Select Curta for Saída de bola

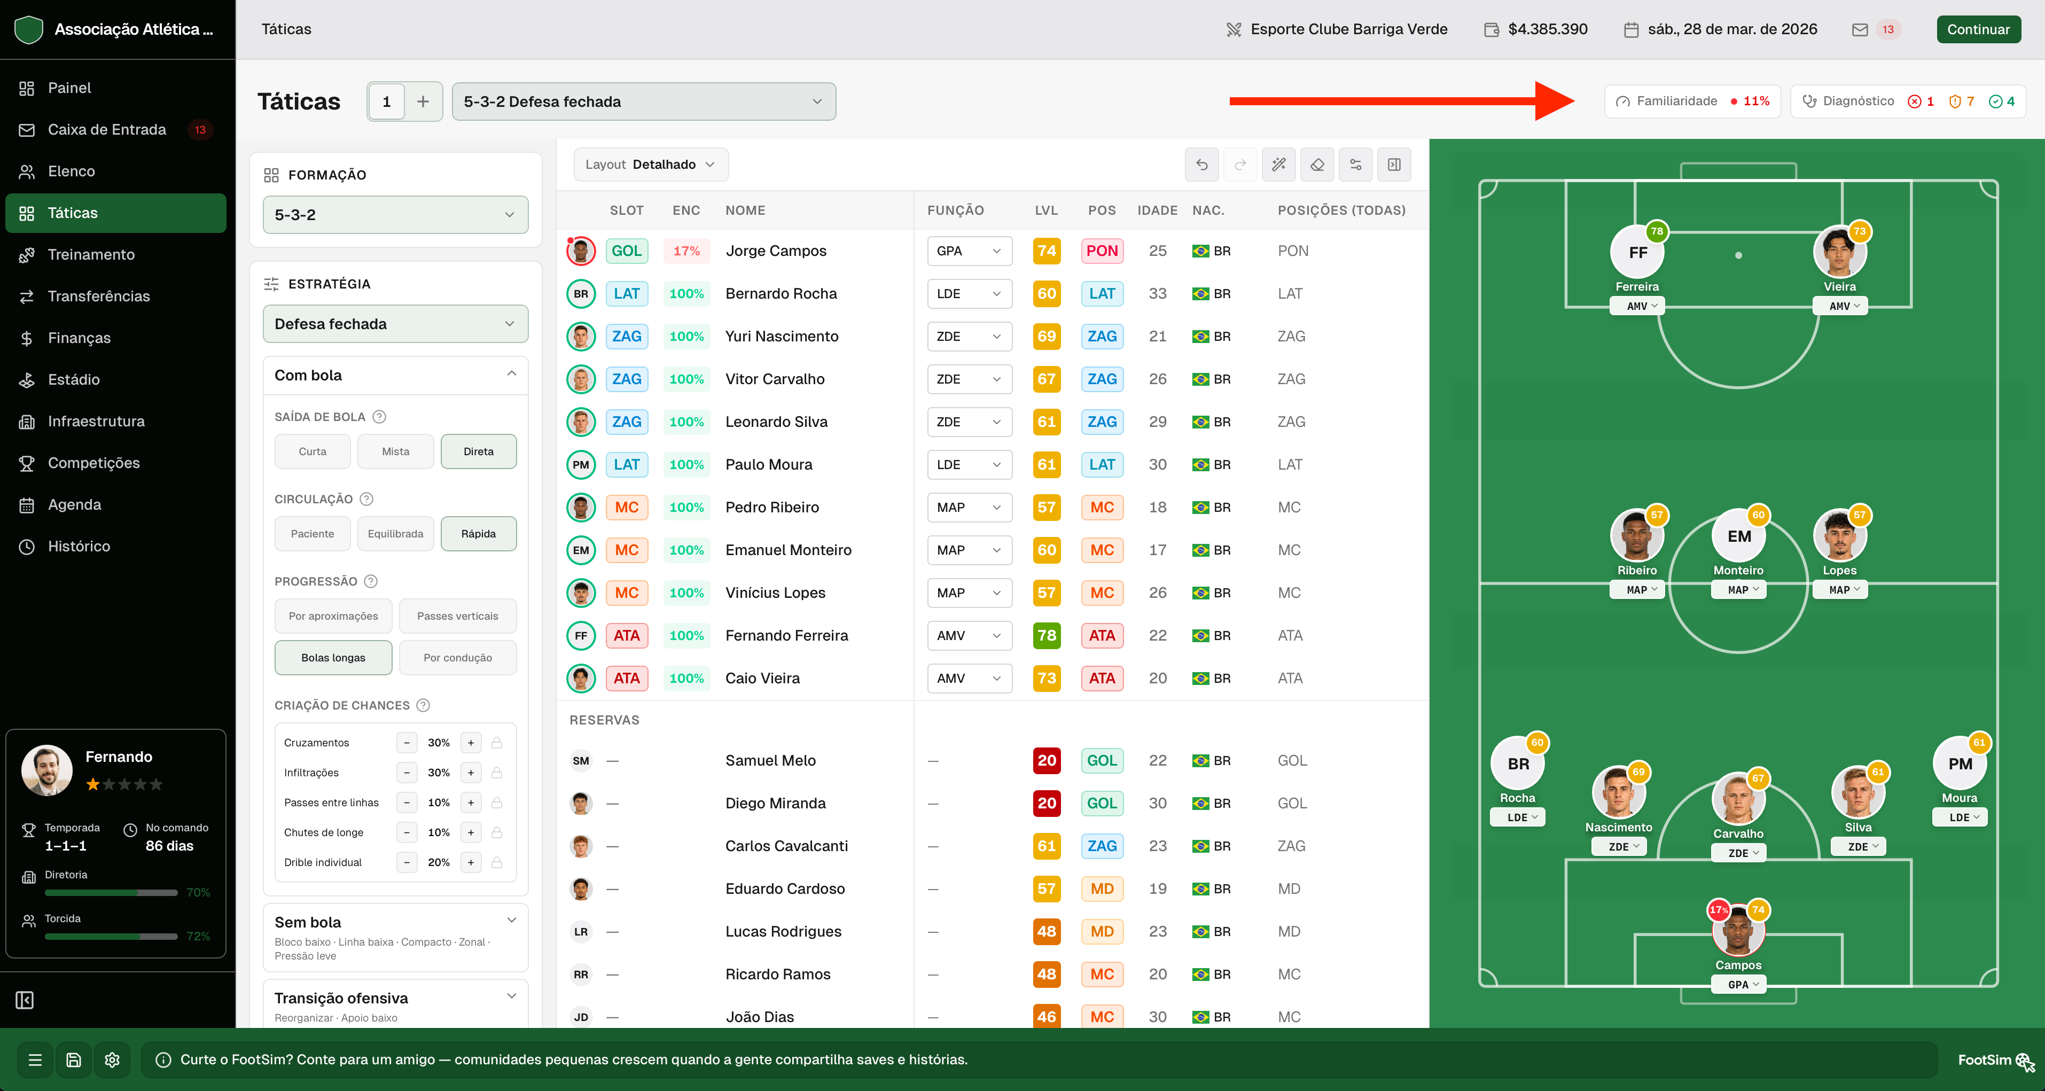(312, 451)
